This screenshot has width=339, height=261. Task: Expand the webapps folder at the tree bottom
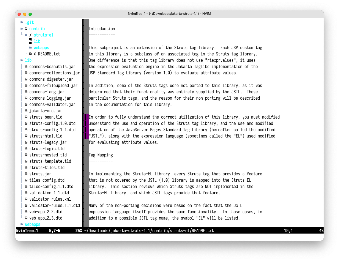point(32,224)
